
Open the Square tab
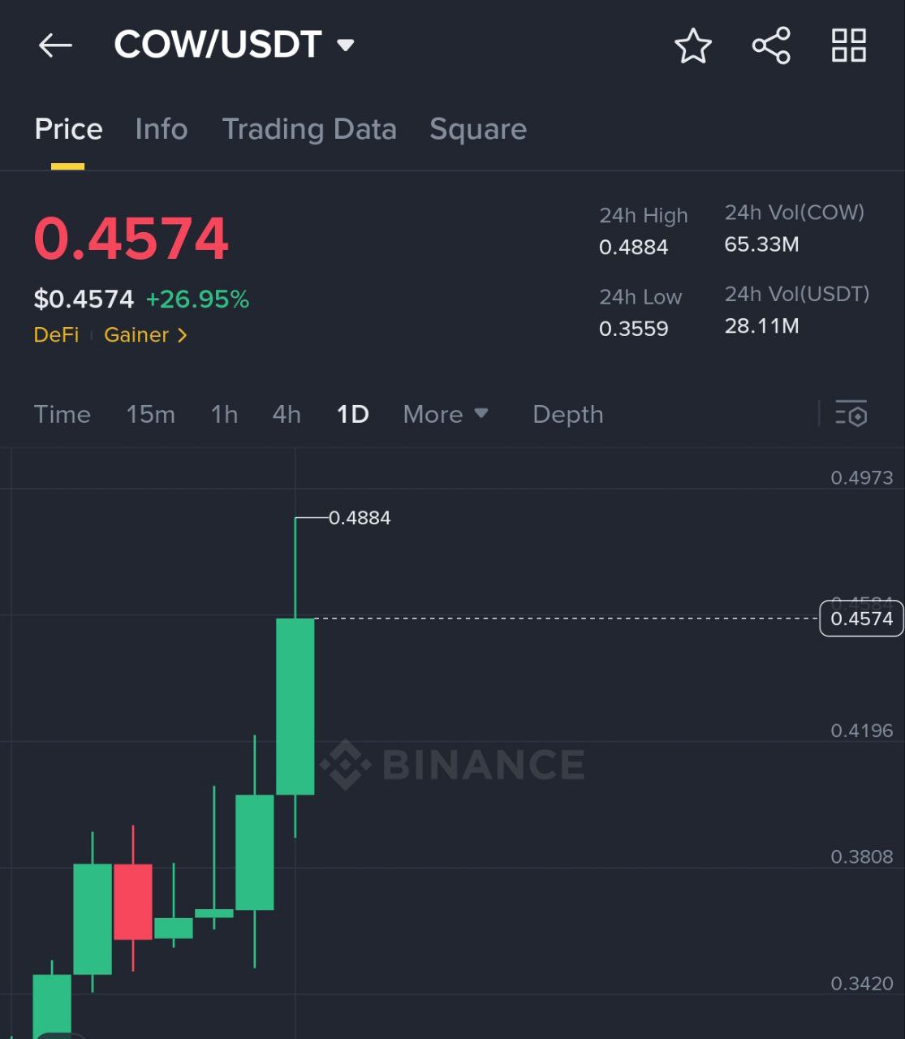click(478, 129)
